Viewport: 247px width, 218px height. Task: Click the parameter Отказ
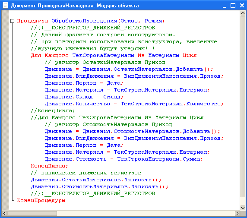(129, 21)
